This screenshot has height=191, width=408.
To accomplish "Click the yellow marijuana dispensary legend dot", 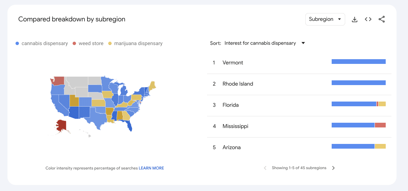I will tap(110, 43).
